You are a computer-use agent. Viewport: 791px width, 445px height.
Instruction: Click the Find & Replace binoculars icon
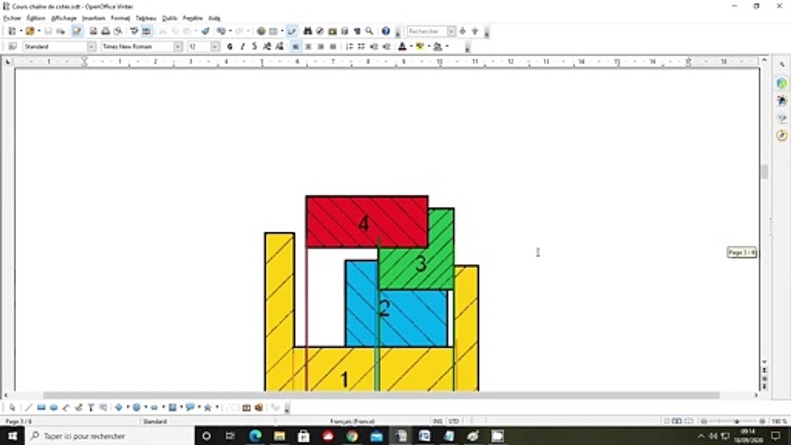308,31
